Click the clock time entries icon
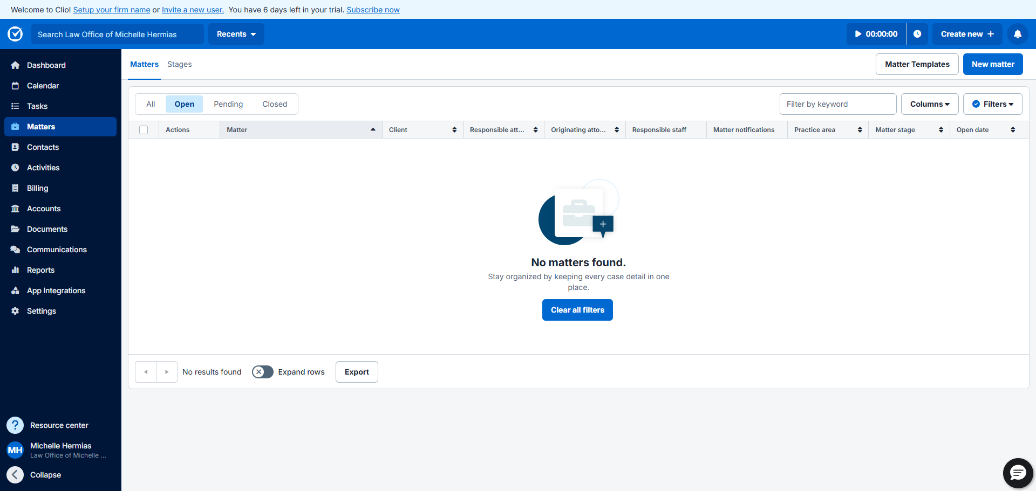1036x491 pixels. [x=917, y=34]
